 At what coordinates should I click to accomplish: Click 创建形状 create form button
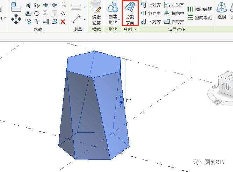[x=113, y=13]
